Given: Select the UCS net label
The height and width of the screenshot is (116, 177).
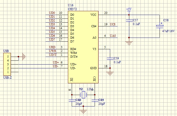Looking at the screenshot, I should 113,24.
